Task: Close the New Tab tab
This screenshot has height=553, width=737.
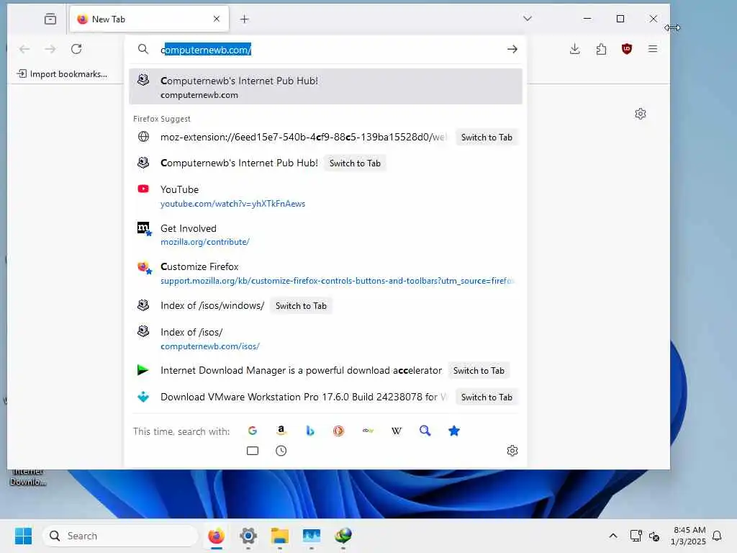Action: point(216,19)
